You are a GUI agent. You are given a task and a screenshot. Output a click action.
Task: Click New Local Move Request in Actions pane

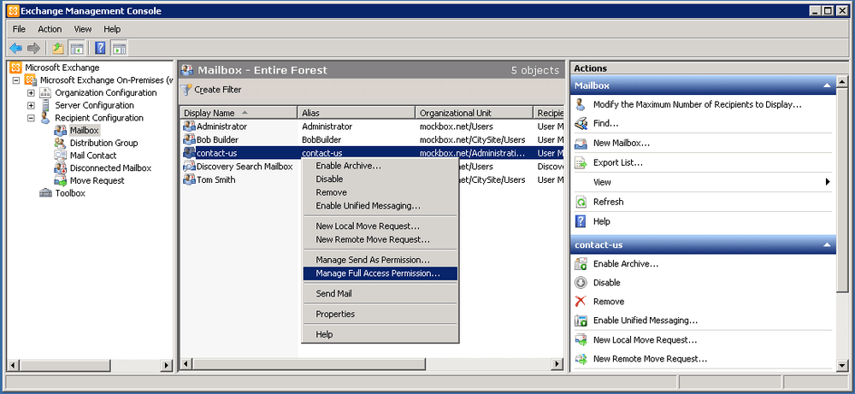pyautogui.click(x=645, y=340)
